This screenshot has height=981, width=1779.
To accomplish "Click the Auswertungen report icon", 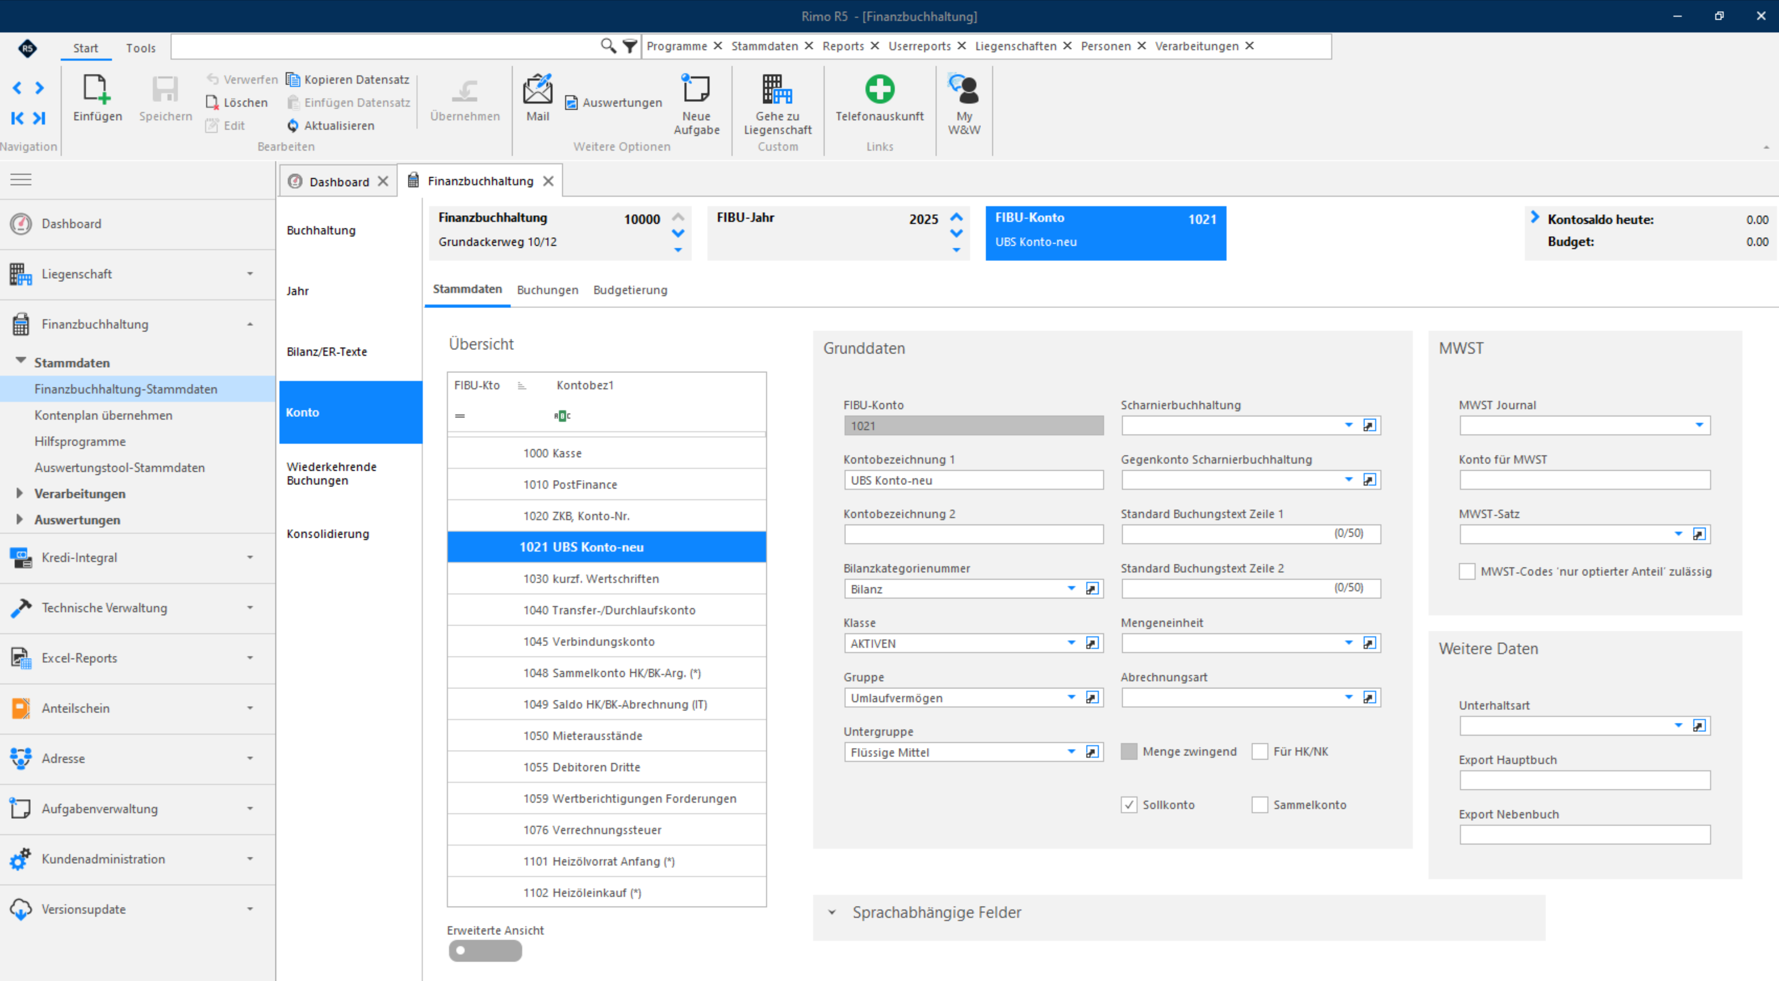I will pyautogui.click(x=571, y=102).
